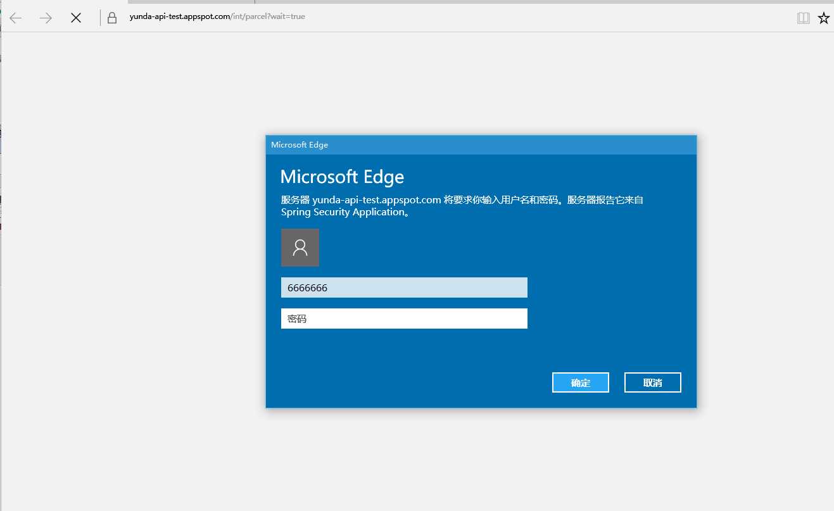Screen dimensions: 834x511
Task: Stop loading the page with the X icon
Action: [x=76, y=18]
